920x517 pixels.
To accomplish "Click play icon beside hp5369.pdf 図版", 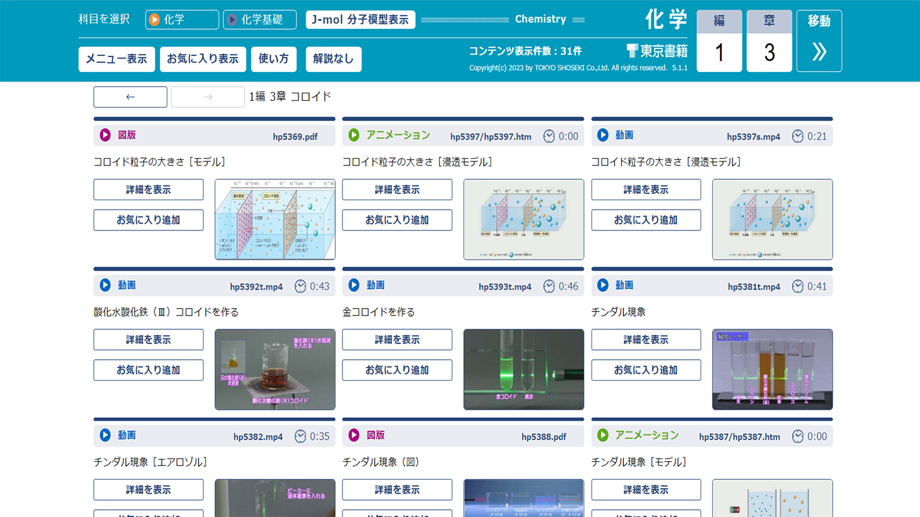I will 105,135.
